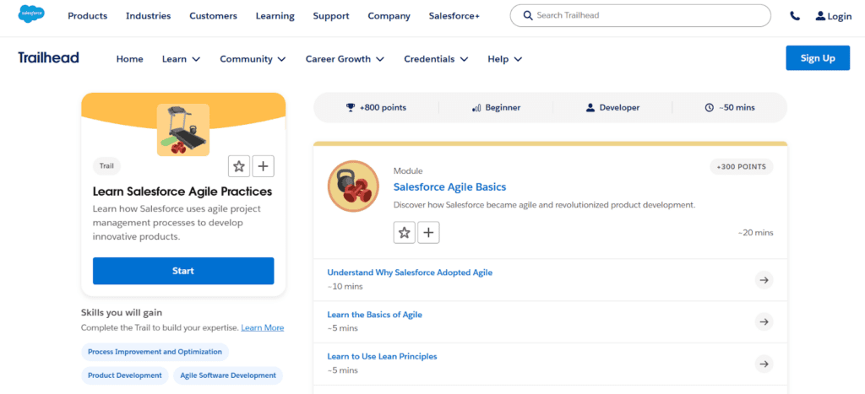The height and width of the screenshot is (394, 865).
Task: Open Learn to Use Lean Principles arrow
Action: coord(764,364)
